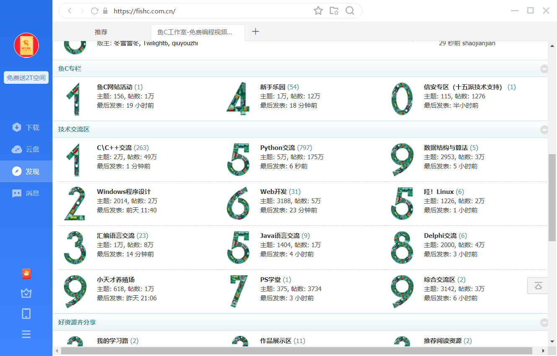557x356 pixels.
Task: Click the horizontal scrollbar thumb
Action: pos(297,351)
